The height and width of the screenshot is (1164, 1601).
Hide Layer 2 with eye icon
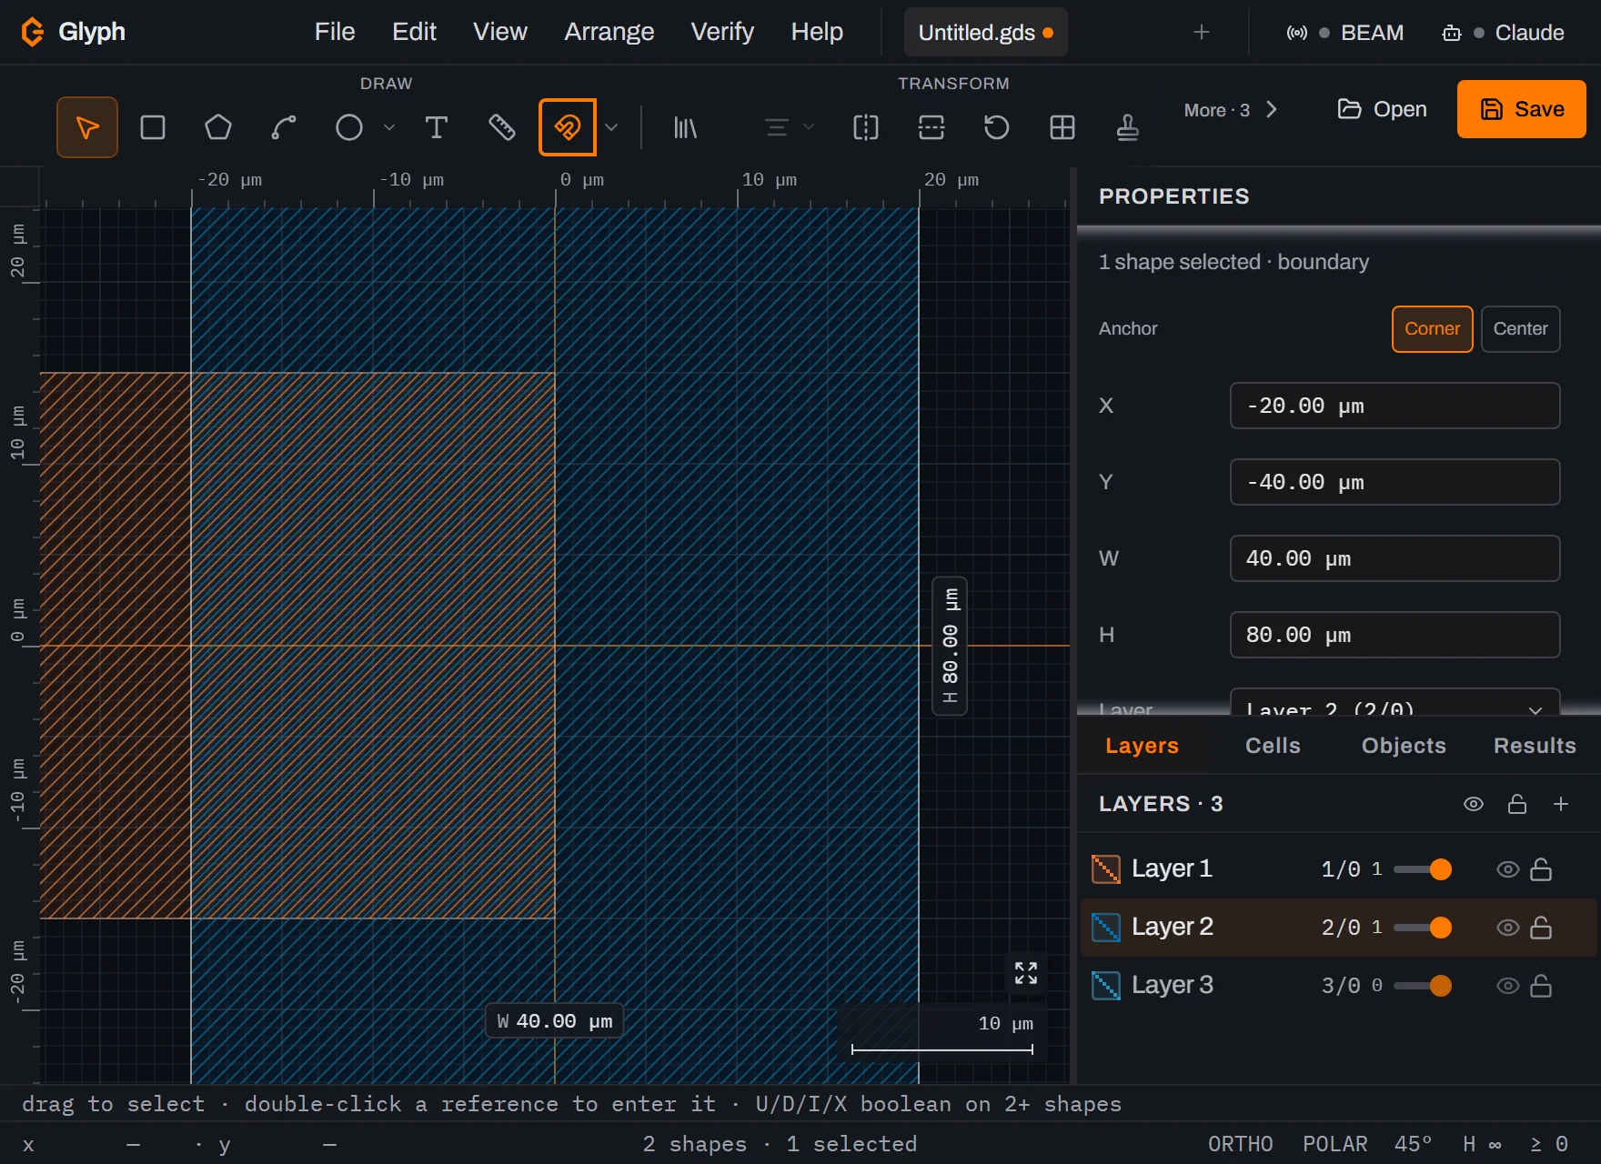(x=1508, y=928)
